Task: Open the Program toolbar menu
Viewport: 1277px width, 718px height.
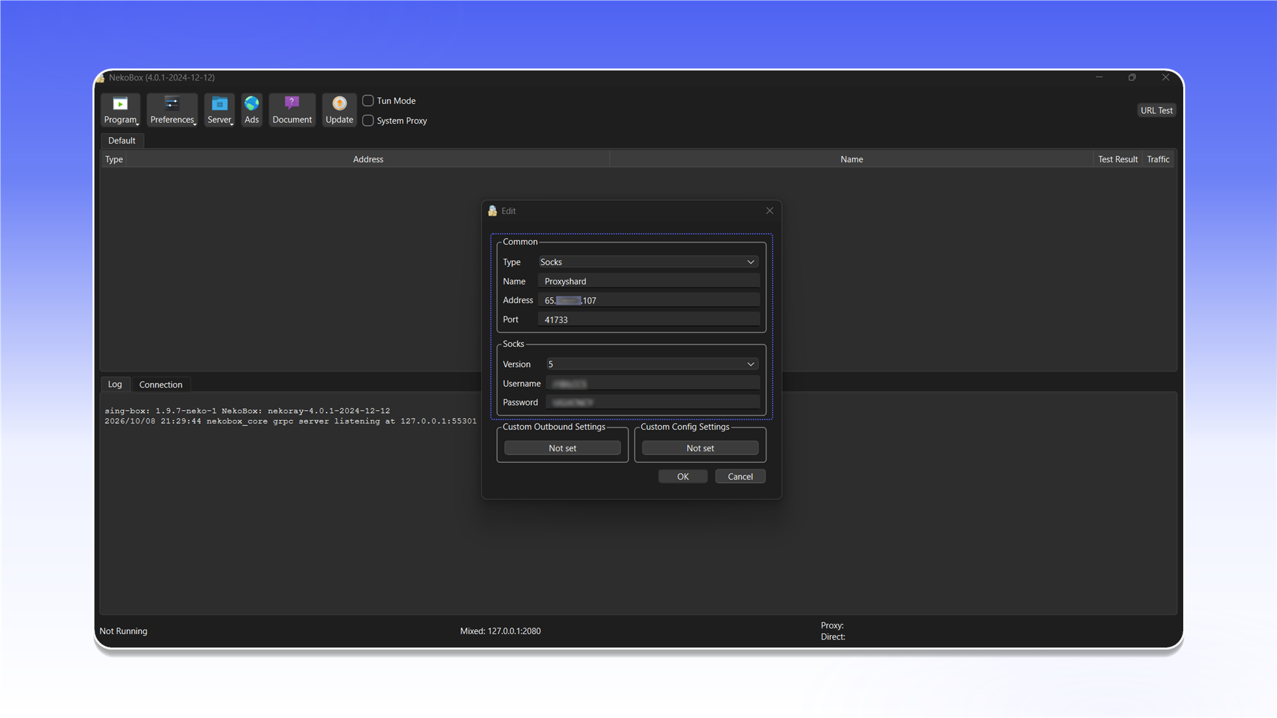Action: click(x=120, y=110)
